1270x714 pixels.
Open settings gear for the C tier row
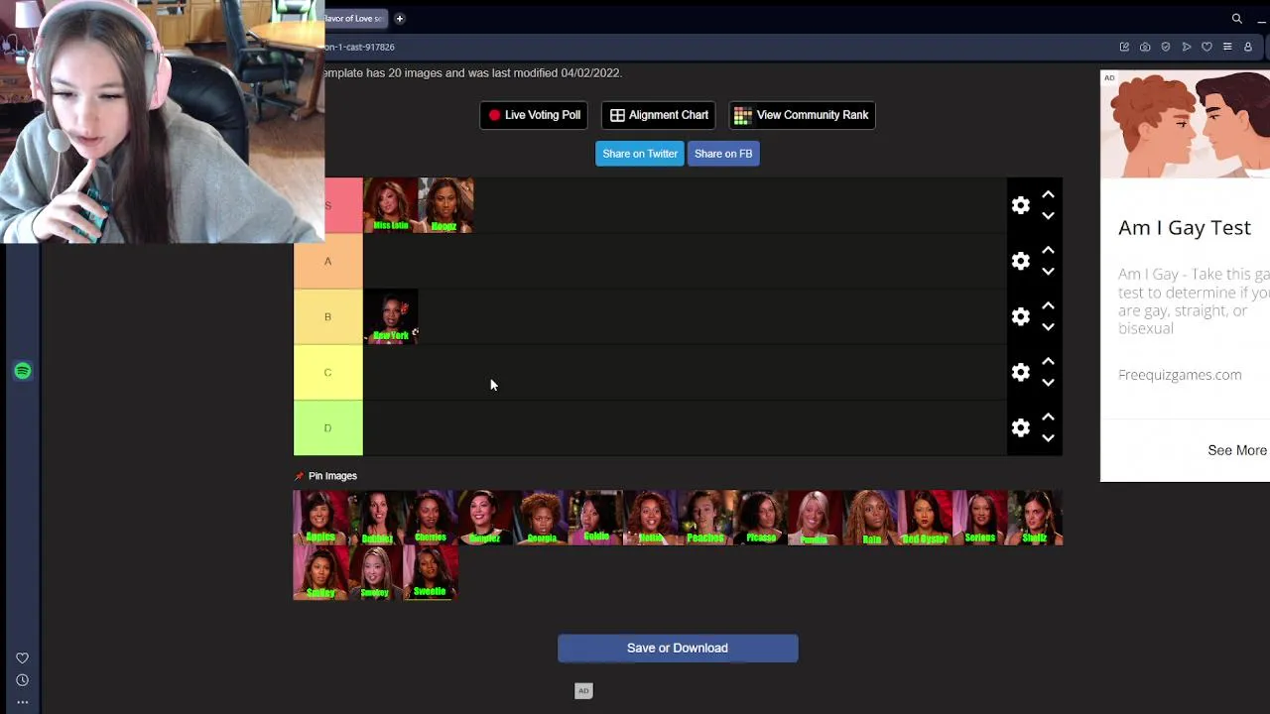pos(1020,372)
